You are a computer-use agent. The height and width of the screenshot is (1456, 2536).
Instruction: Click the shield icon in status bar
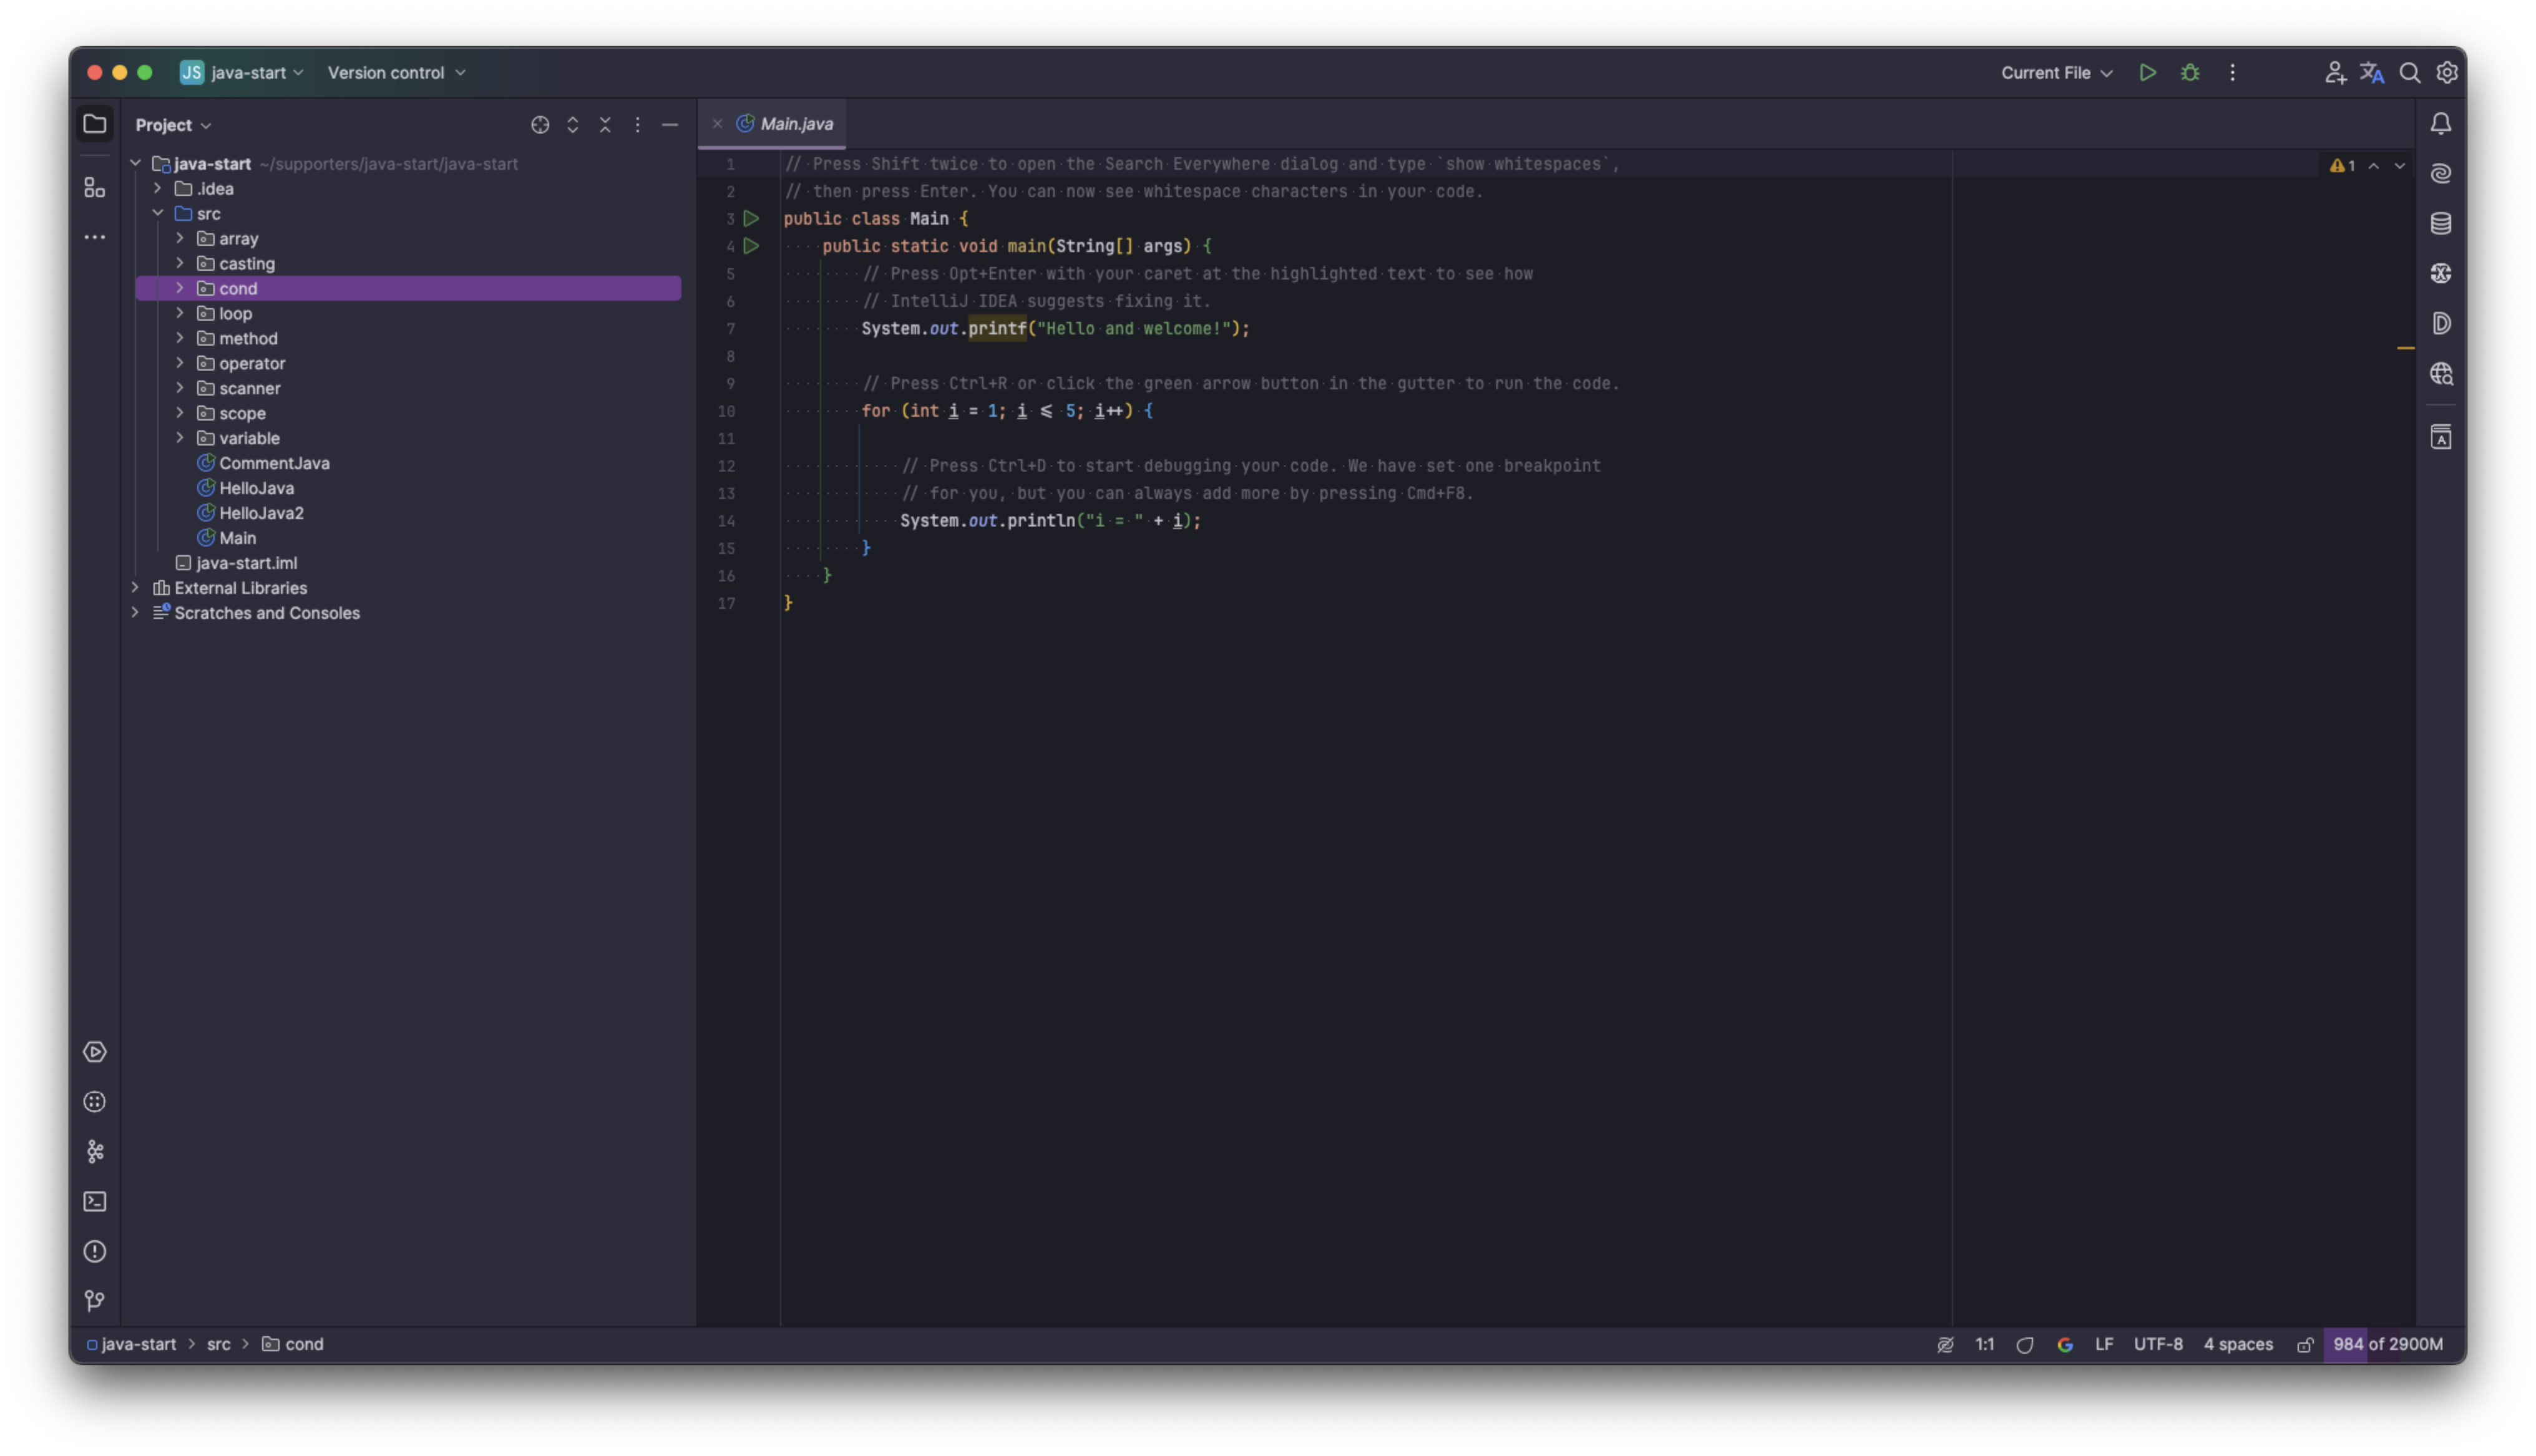tap(2024, 1344)
